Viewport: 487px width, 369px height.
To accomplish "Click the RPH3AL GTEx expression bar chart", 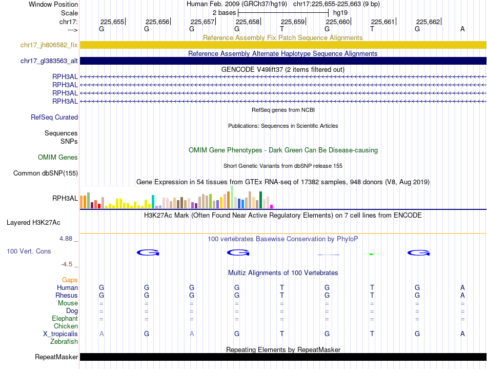I will pos(176,198).
